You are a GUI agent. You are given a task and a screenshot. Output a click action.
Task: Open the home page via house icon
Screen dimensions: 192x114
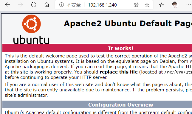[47, 5]
